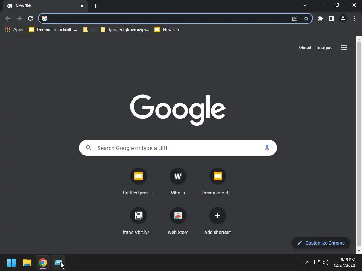The image size is (362, 271).
Task: Go forward using the forward arrow
Action: 19,18
